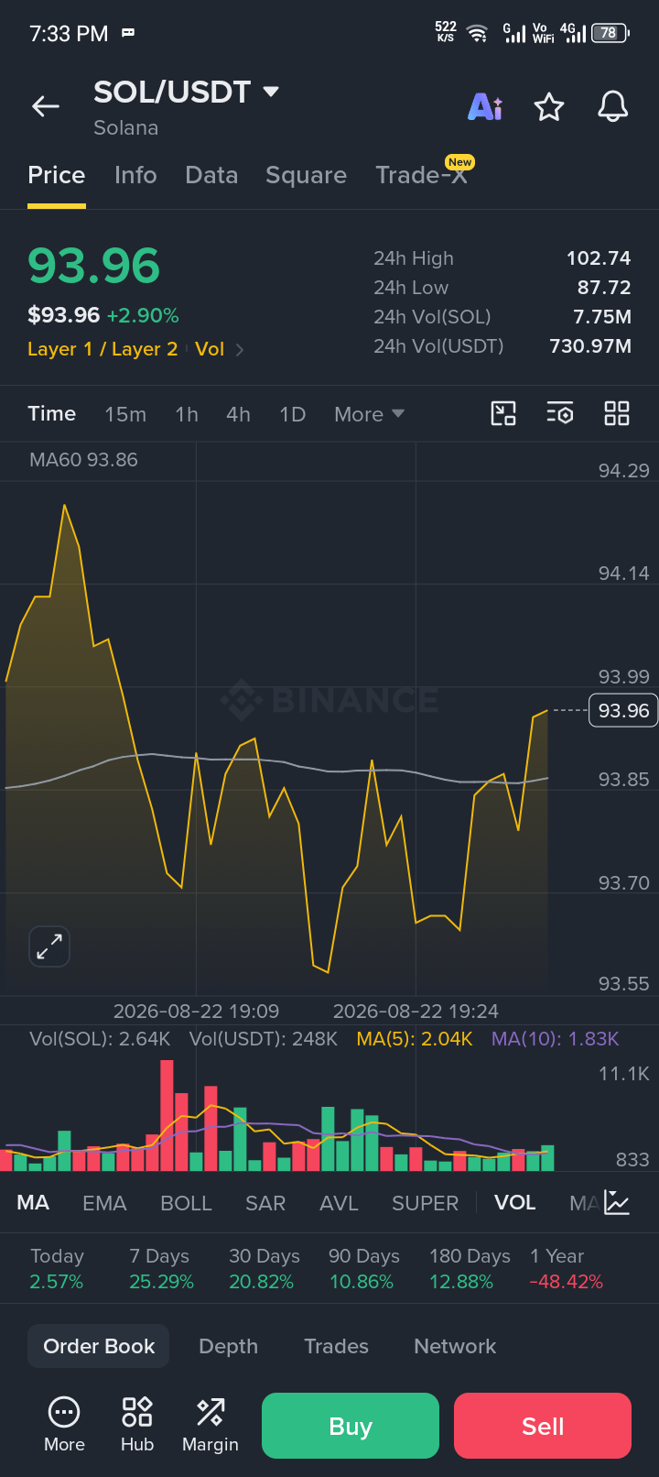Toggle the EMA indicator

click(x=104, y=1203)
